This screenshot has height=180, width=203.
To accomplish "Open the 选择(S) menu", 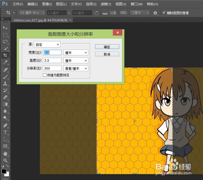I will [91, 4].
